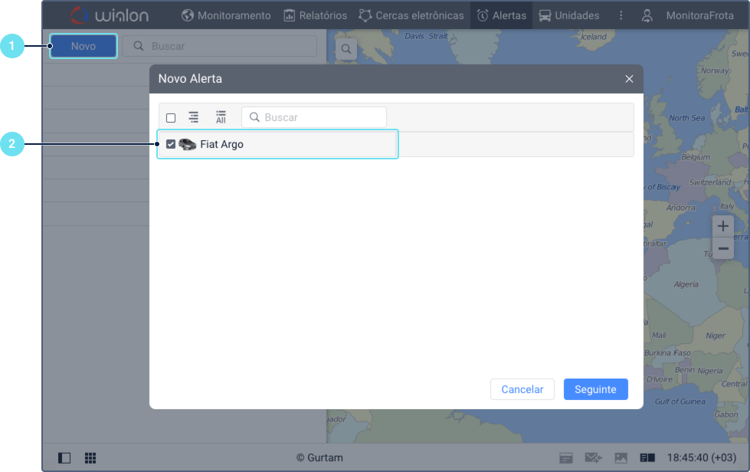The image size is (750, 472).
Task: Open the three-dot more menu
Action: pos(621,15)
